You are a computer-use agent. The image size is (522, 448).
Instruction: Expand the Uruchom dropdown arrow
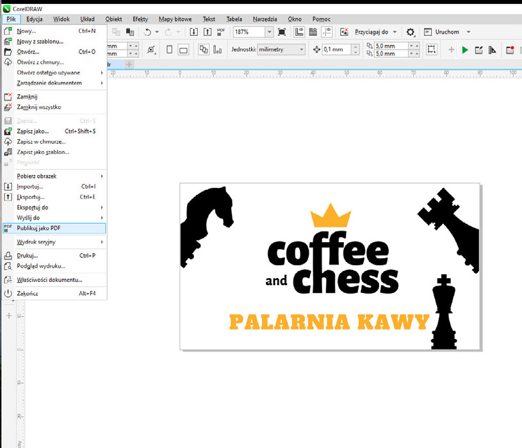[x=468, y=32]
